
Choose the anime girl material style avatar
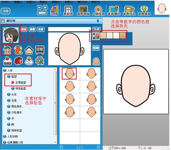coord(11,35)
